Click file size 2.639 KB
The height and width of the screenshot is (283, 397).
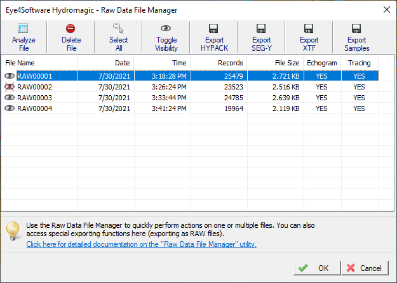tap(286, 98)
